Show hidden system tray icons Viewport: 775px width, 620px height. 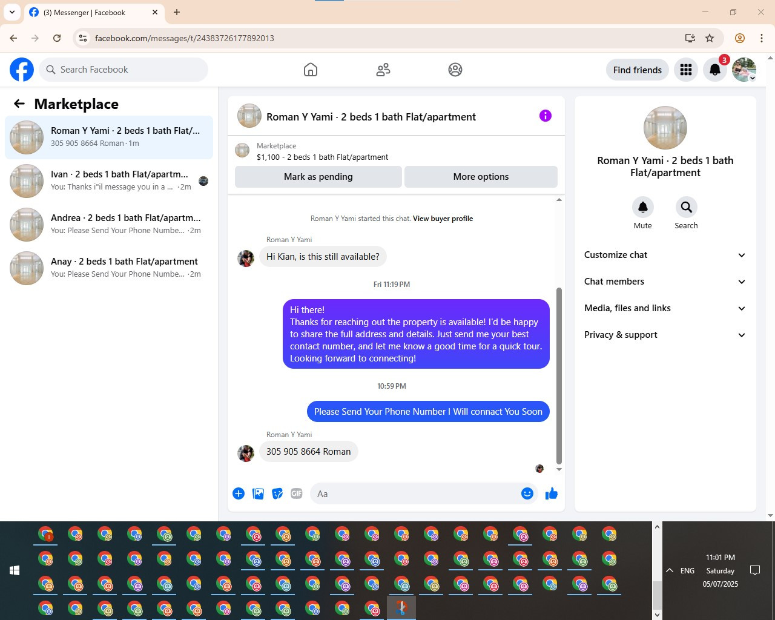[670, 570]
